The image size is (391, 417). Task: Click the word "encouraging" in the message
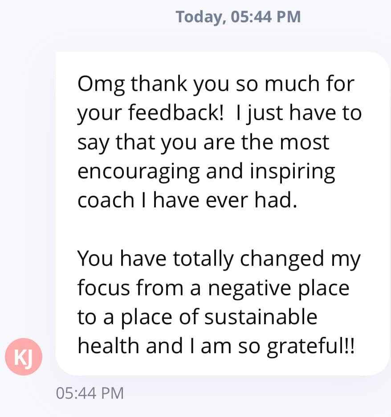[x=138, y=172]
